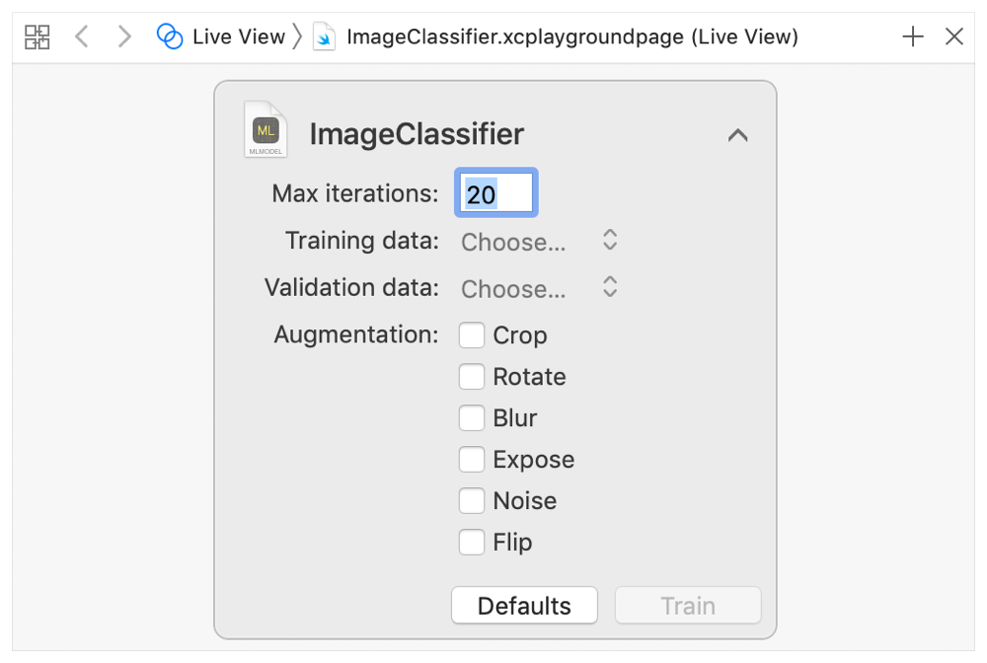This screenshot has height=663, width=987.
Task: Click the playground page icon in the jump bar
Action: [x=325, y=36]
